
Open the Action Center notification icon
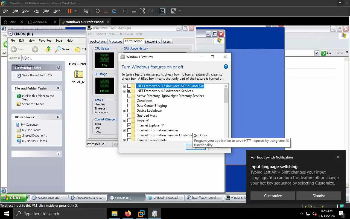tap(341, 214)
